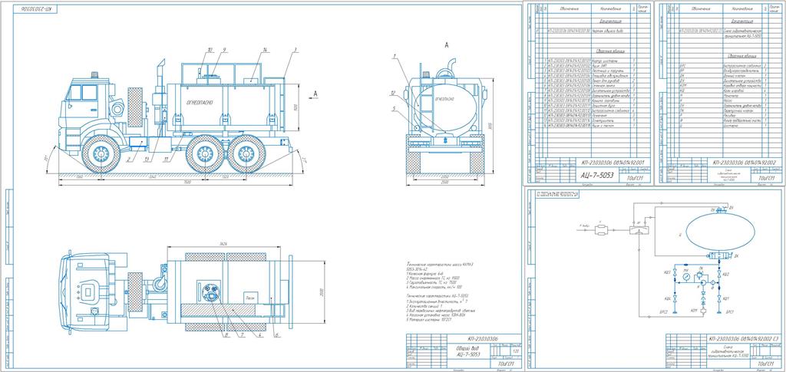Viewport: 786px width, 372px height.
Task: Select the 'Сборочные единицы' heading in the second specification sheet
Action: (x=742, y=55)
